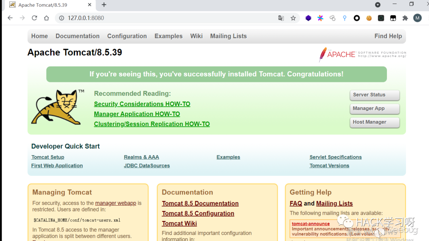This screenshot has height=241, width=429.
Task: Open the cookie extension icon
Action: click(x=369, y=18)
